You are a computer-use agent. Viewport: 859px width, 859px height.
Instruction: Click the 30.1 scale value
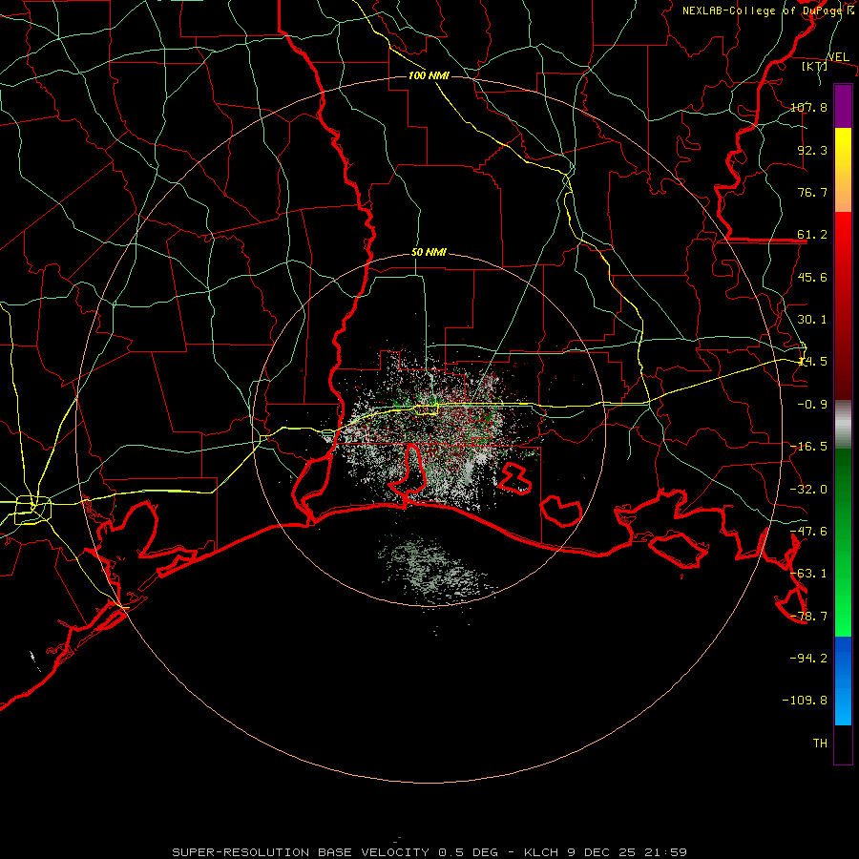pos(812,319)
